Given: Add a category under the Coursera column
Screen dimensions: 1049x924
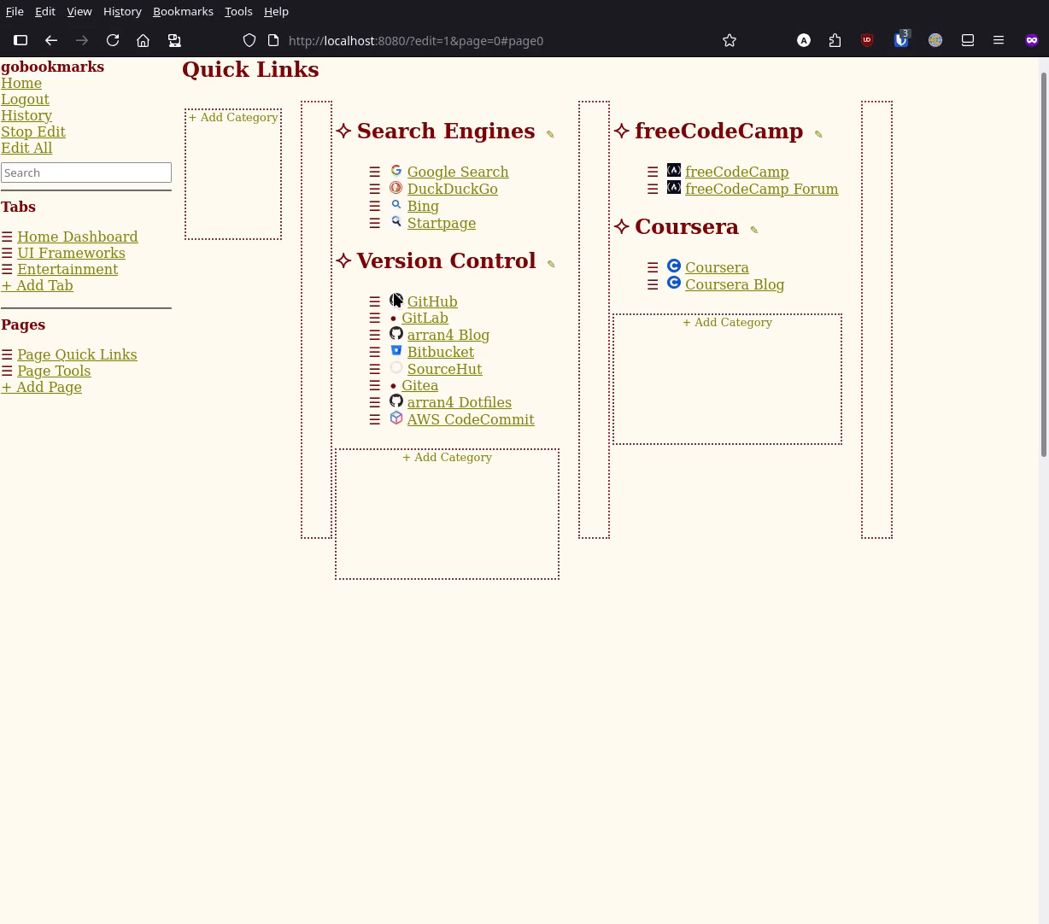Looking at the screenshot, I should (727, 323).
